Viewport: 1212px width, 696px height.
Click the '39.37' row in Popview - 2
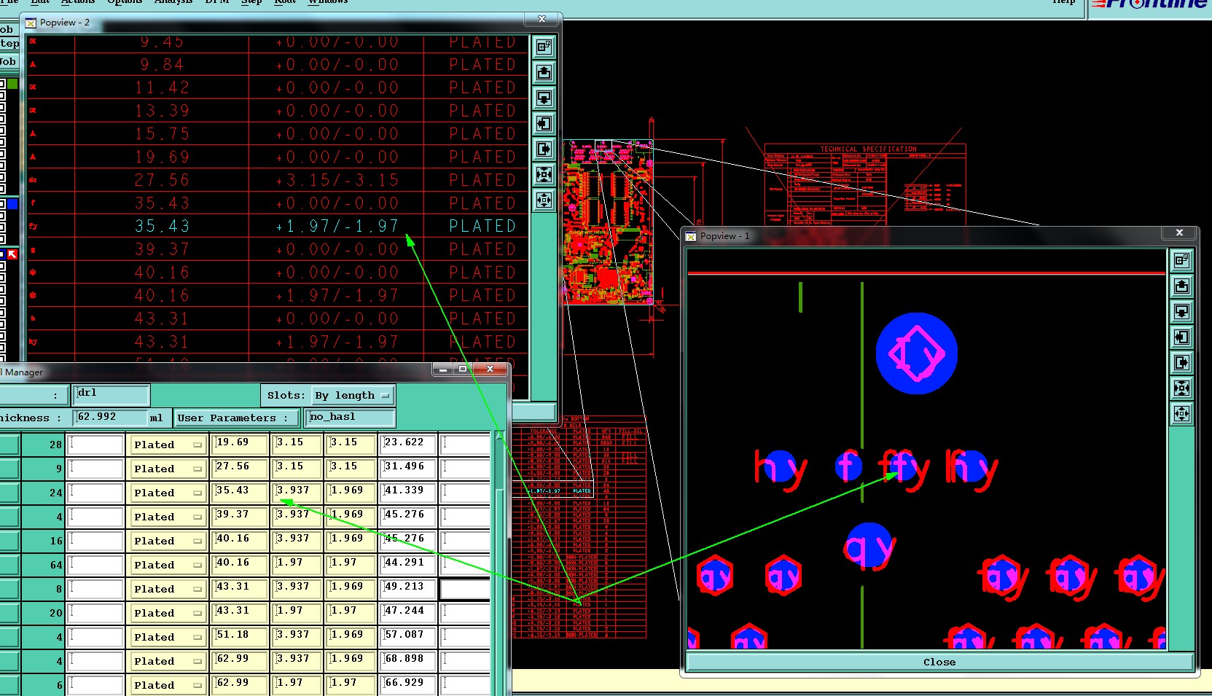tap(277, 250)
